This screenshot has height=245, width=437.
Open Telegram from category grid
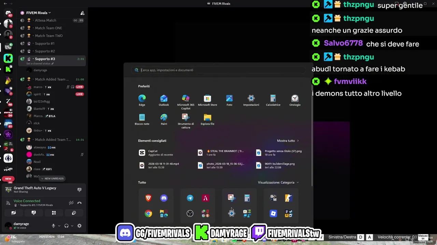pos(190,198)
